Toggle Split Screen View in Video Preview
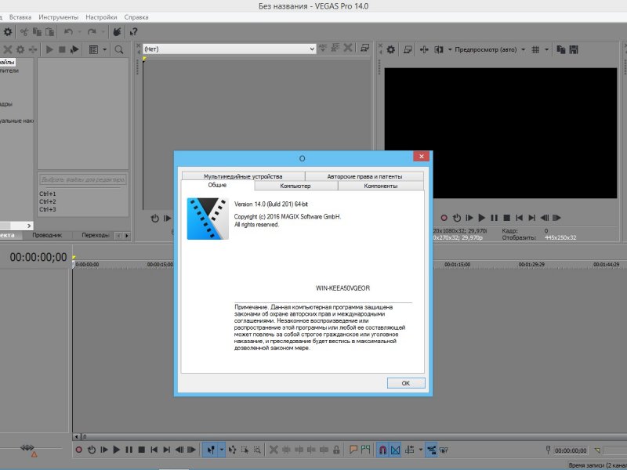The width and height of the screenshot is (627, 470). (439, 49)
